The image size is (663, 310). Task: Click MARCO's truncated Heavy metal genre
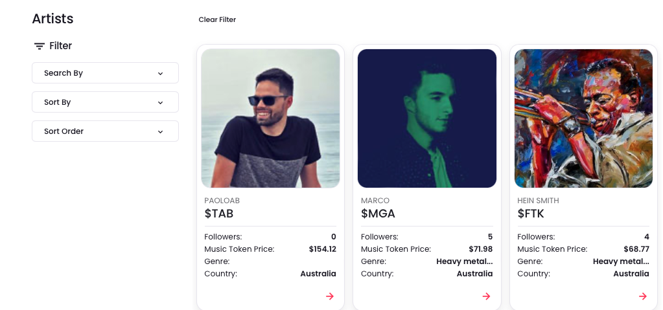[x=464, y=261]
